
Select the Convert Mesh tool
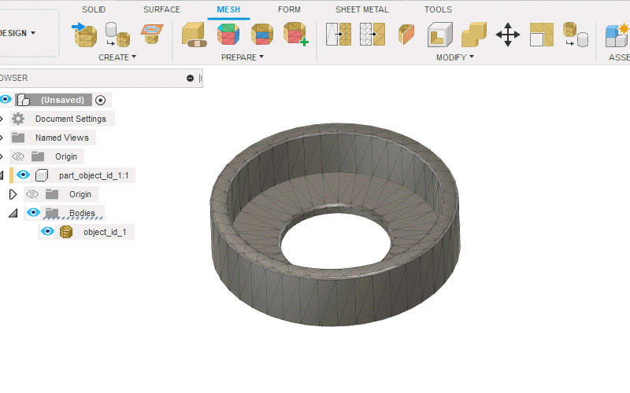point(576,35)
